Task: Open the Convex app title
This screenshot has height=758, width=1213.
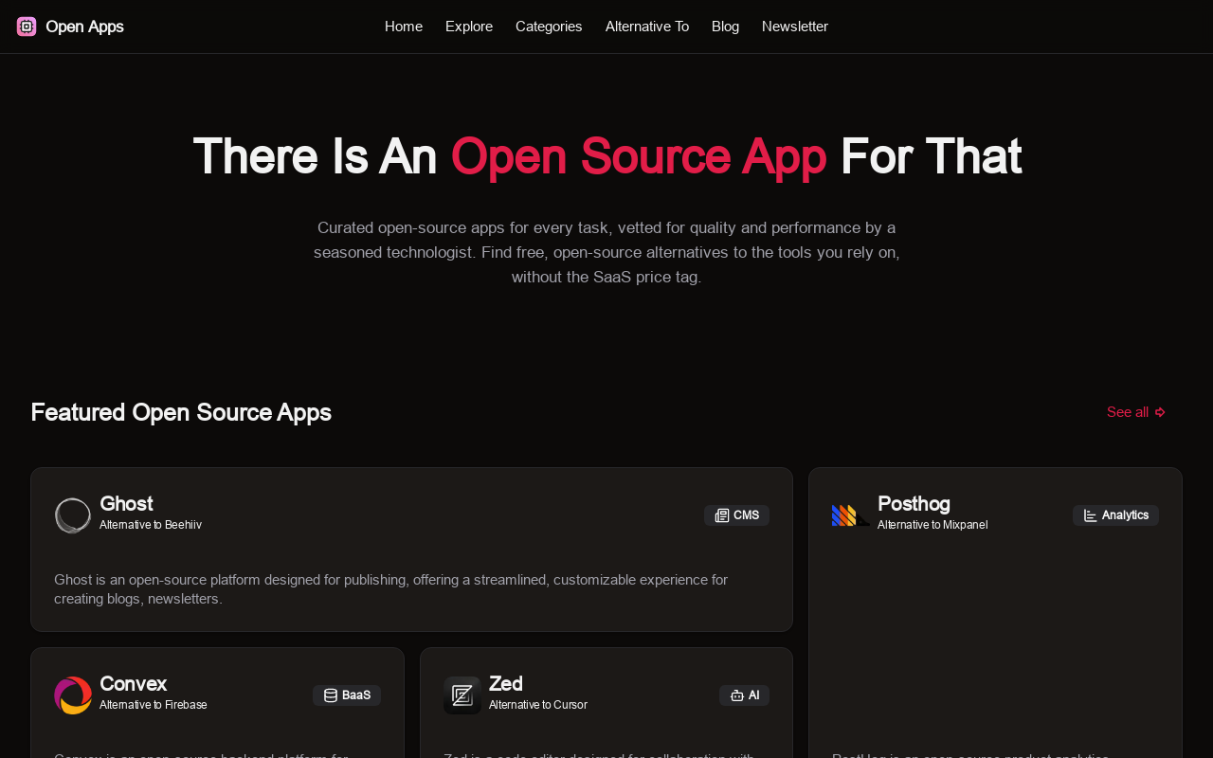Action: click(x=133, y=684)
